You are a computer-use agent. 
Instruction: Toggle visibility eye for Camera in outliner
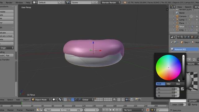tap(197, 16)
